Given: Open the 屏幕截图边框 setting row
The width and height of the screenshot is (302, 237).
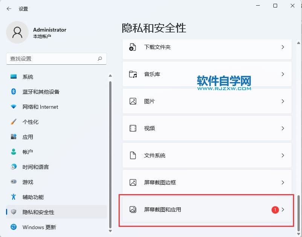Looking at the screenshot, I should (207, 182).
